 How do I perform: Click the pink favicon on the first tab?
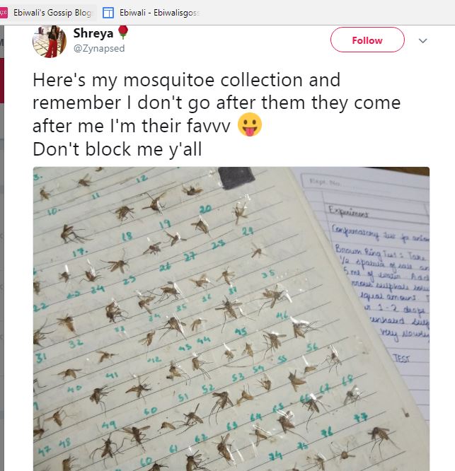tap(4, 12)
